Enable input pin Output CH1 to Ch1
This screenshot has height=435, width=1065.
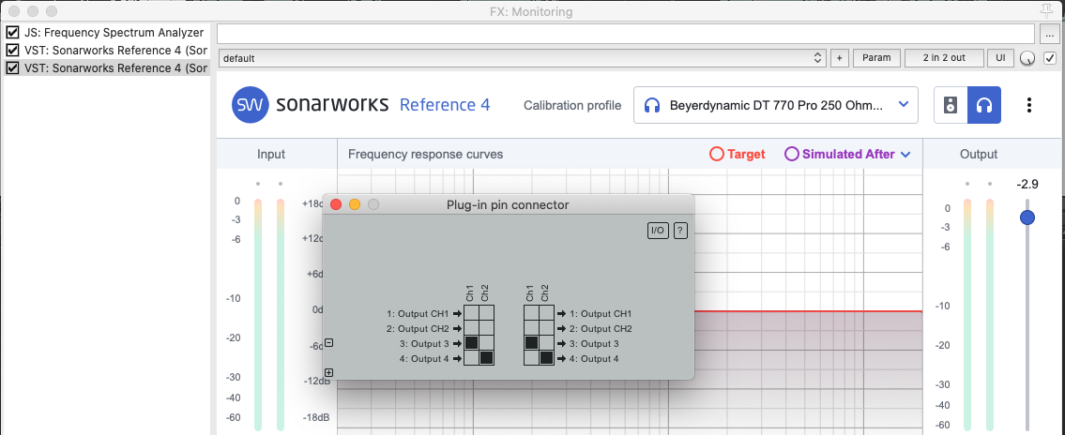(471, 313)
